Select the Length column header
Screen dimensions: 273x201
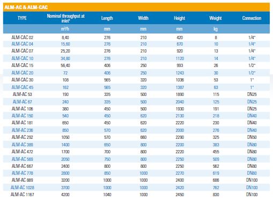tap(107, 18)
